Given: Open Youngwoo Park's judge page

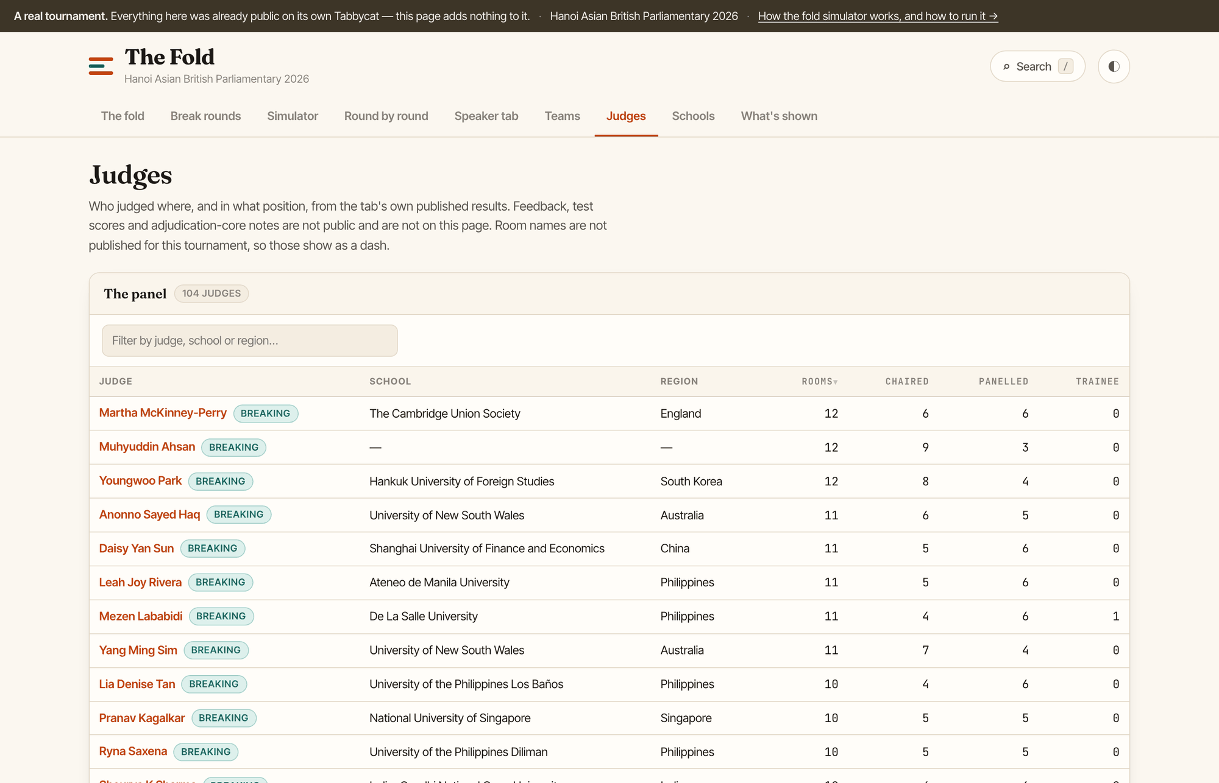Looking at the screenshot, I should tap(140, 481).
